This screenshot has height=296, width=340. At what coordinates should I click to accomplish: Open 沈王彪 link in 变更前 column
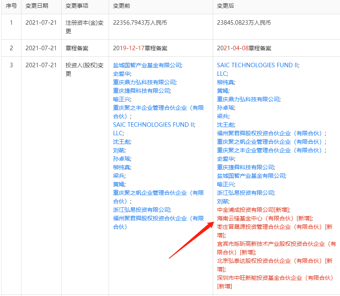pos(122,142)
